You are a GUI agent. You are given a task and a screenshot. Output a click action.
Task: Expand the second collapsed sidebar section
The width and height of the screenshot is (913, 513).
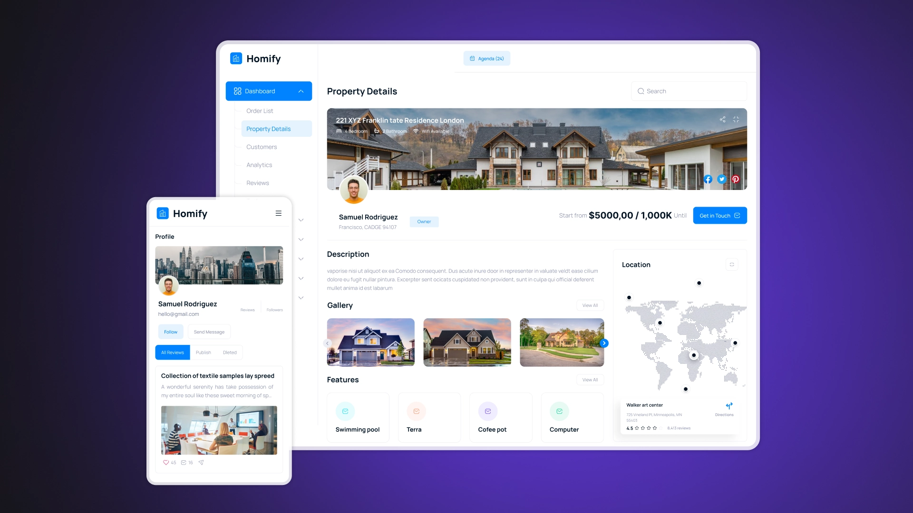[x=301, y=239]
